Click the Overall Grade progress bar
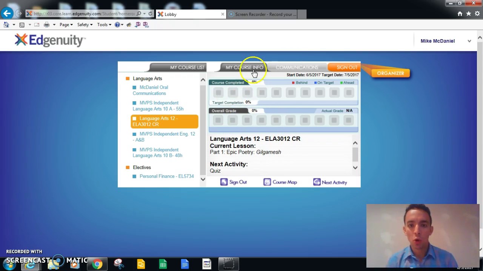This screenshot has width=483, height=271. [x=283, y=120]
